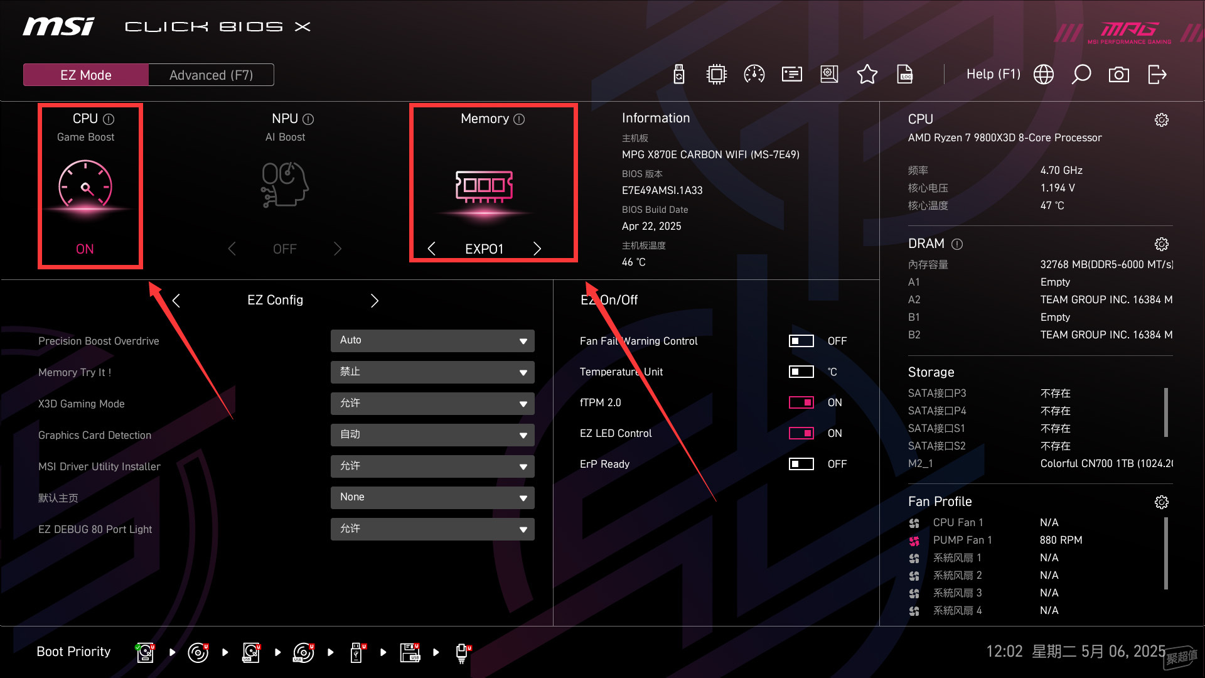Open the hardware monitor board icon
This screenshot has width=1205, height=678.
point(829,74)
